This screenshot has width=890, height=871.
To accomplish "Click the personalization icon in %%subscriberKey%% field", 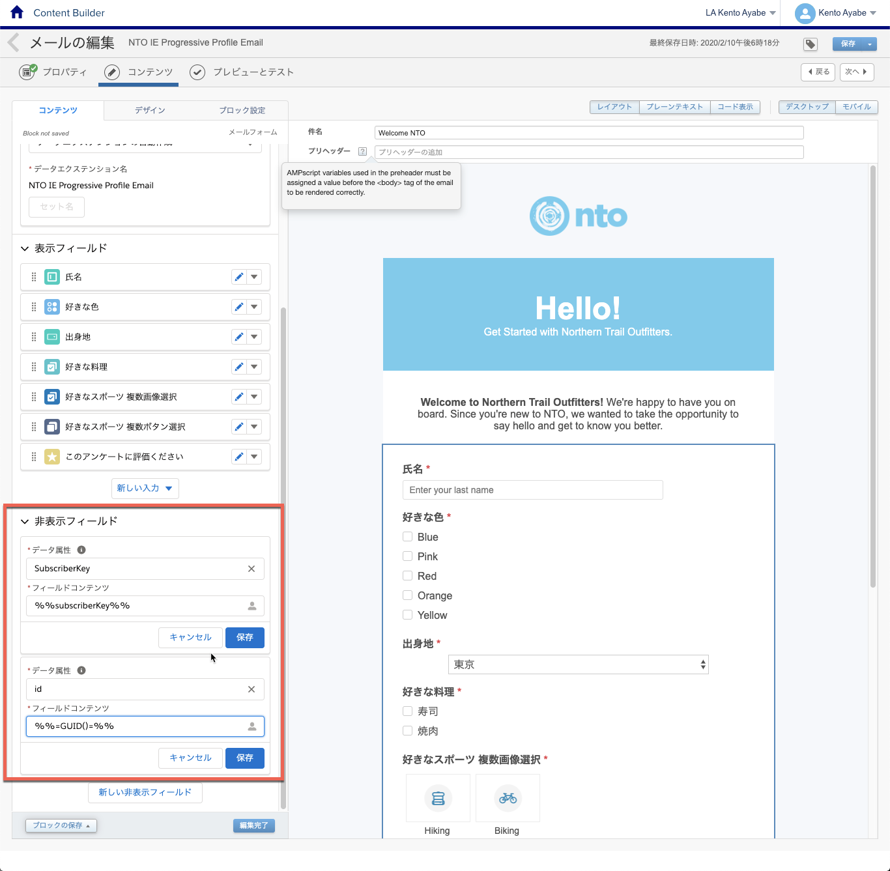I will [x=252, y=606].
